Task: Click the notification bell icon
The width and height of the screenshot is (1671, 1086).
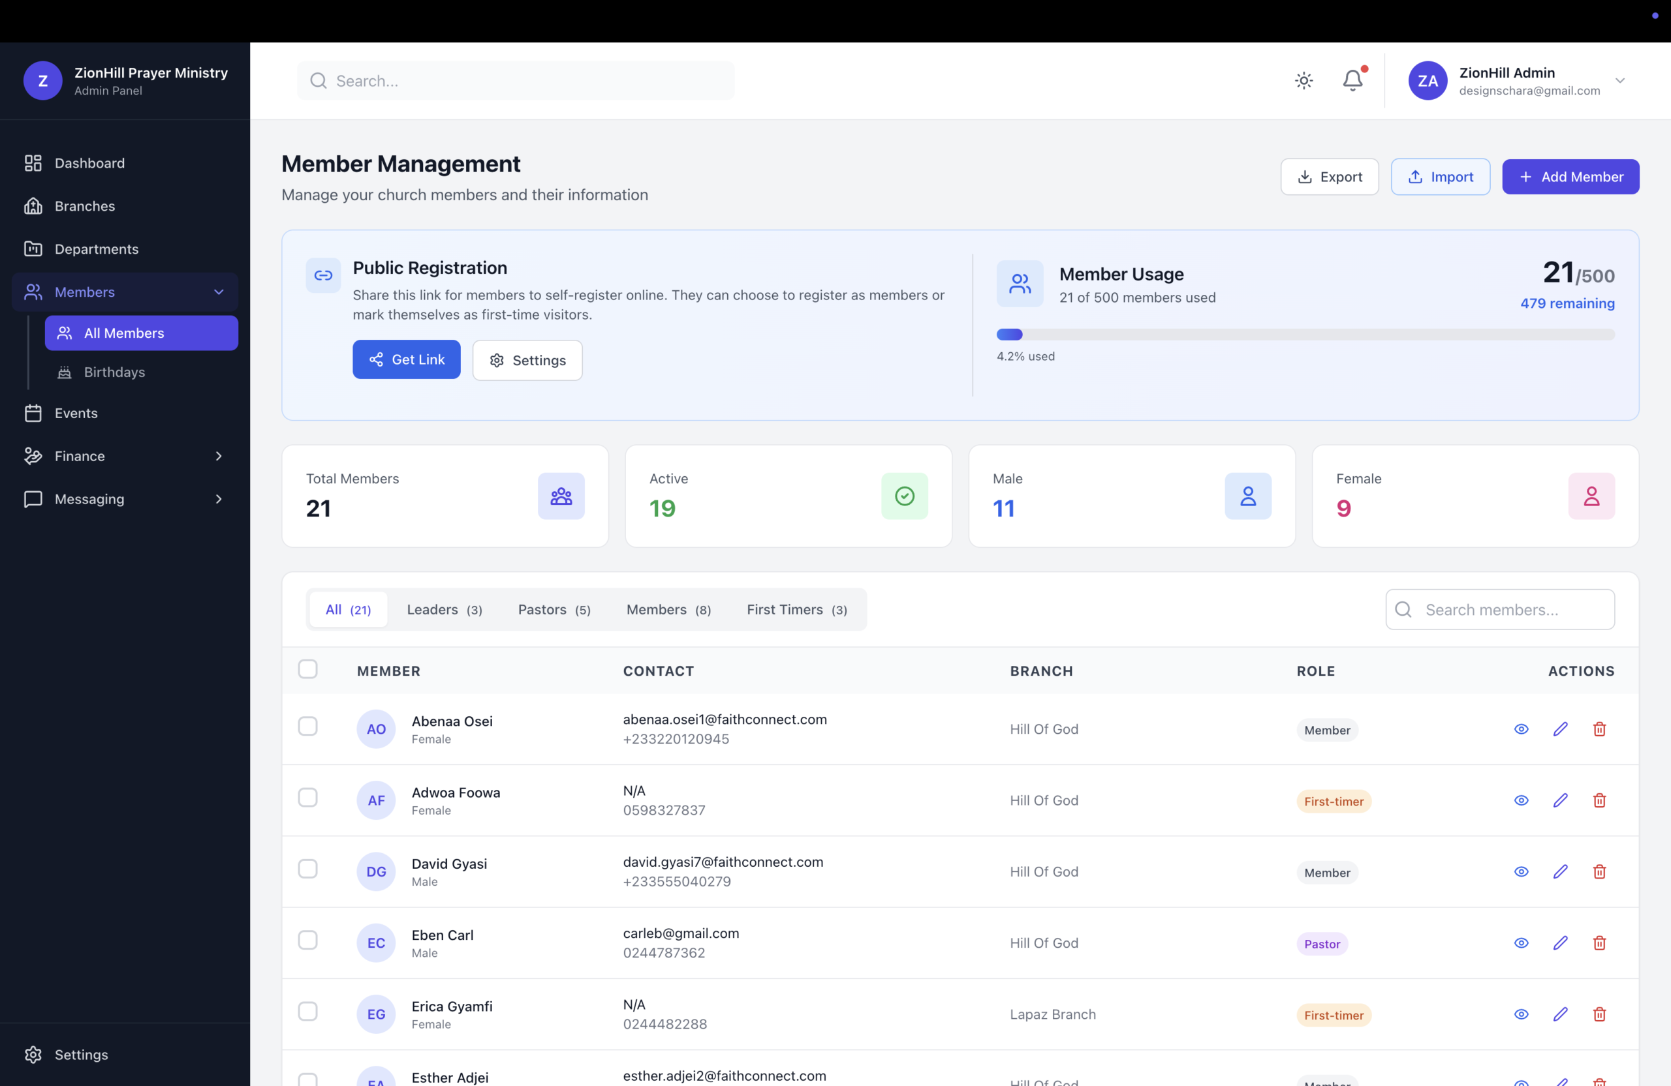Action: 1352,80
